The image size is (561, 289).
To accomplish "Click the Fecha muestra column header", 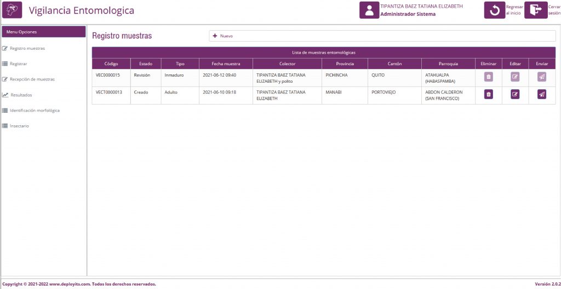I will [x=226, y=63].
